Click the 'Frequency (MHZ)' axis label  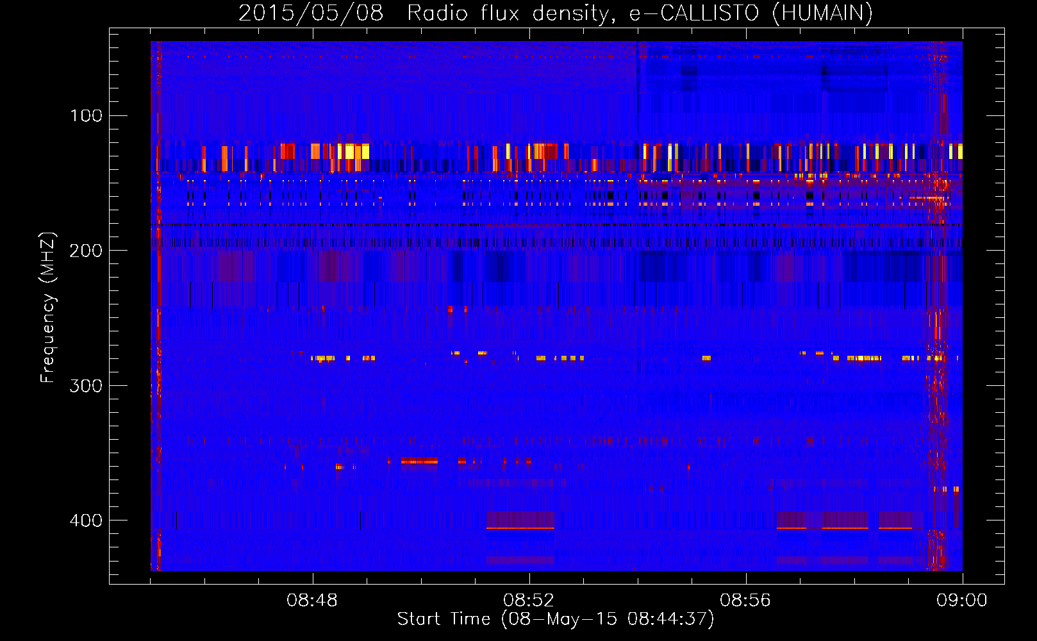[48, 308]
